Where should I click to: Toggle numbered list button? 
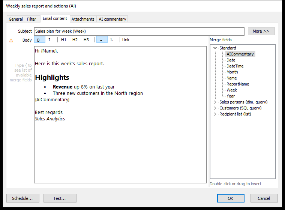(x=112, y=40)
